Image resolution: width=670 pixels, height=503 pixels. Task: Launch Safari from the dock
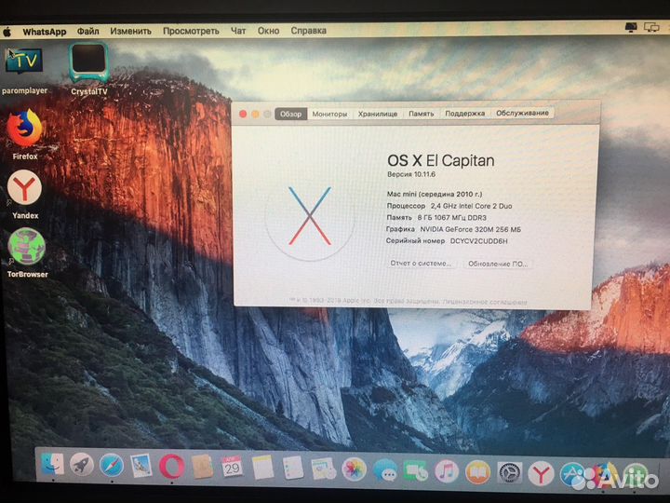pos(112,466)
